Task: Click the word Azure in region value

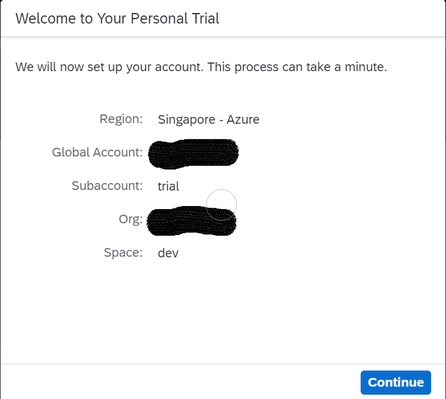Action: 243,119
